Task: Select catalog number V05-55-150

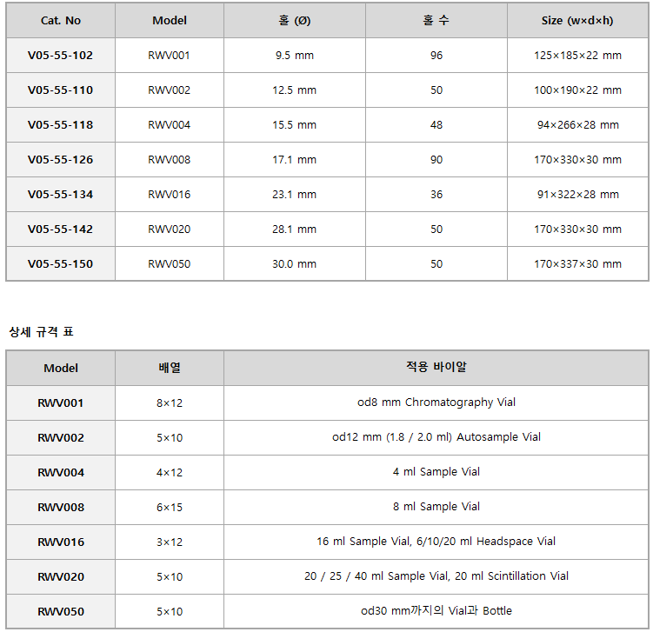Action: point(60,264)
